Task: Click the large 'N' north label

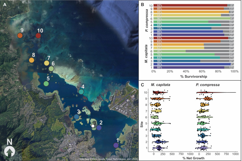Action: pyautogui.click(x=9, y=142)
